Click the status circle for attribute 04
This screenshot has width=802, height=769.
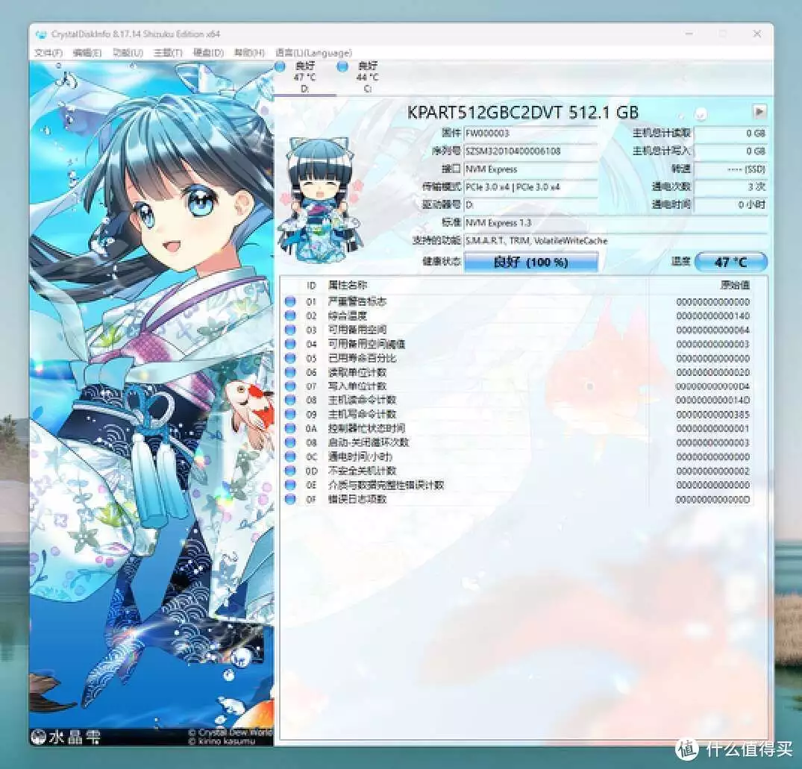[290, 344]
